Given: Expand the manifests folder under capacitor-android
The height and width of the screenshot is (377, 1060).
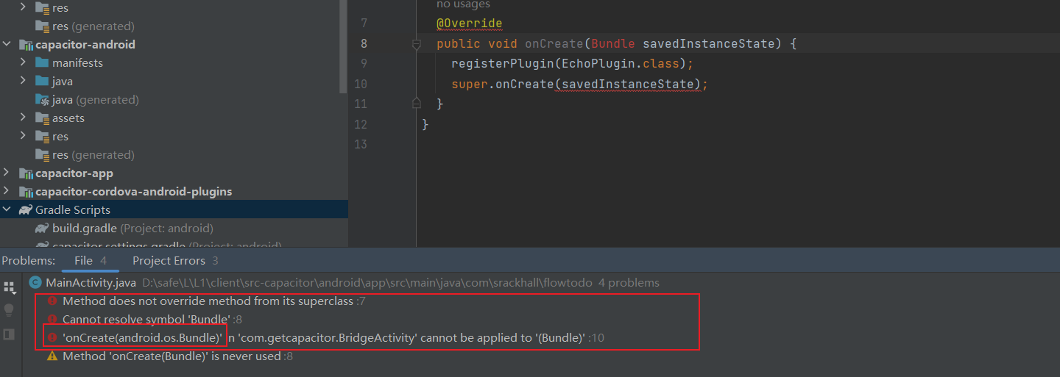Looking at the screenshot, I should pyautogui.click(x=23, y=63).
